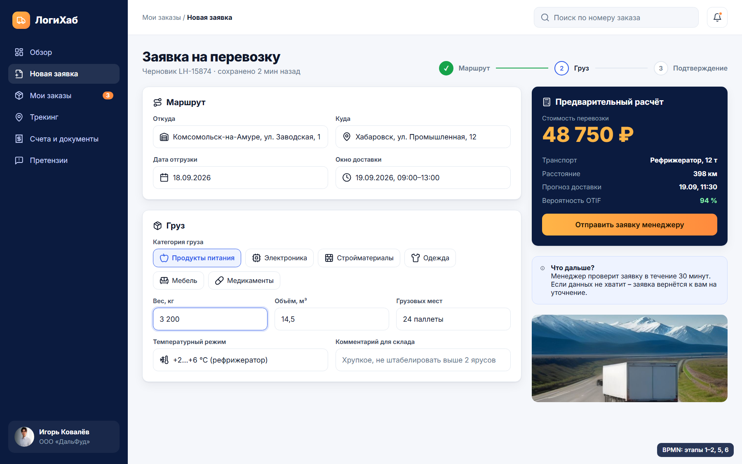Select Продукты питания cargo category
The image size is (742, 464).
point(197,258)
